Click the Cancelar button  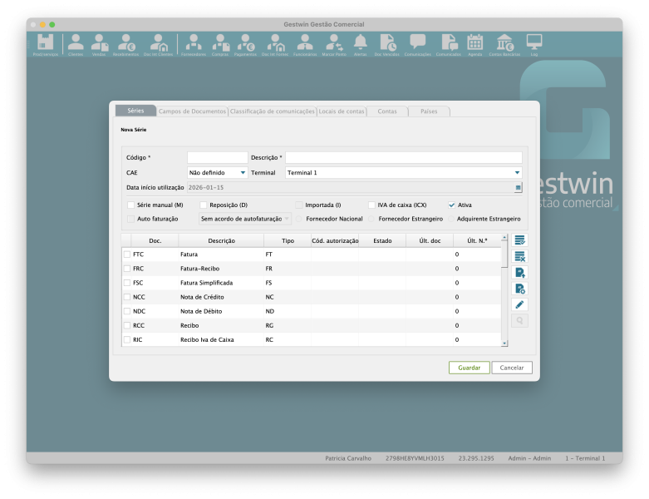point(512,368)
